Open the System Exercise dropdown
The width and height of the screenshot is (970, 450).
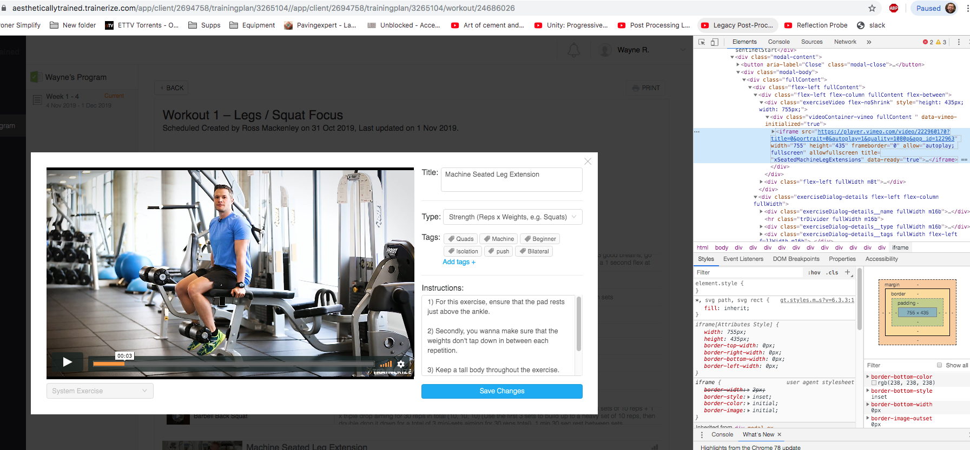(x=100, y=391)
